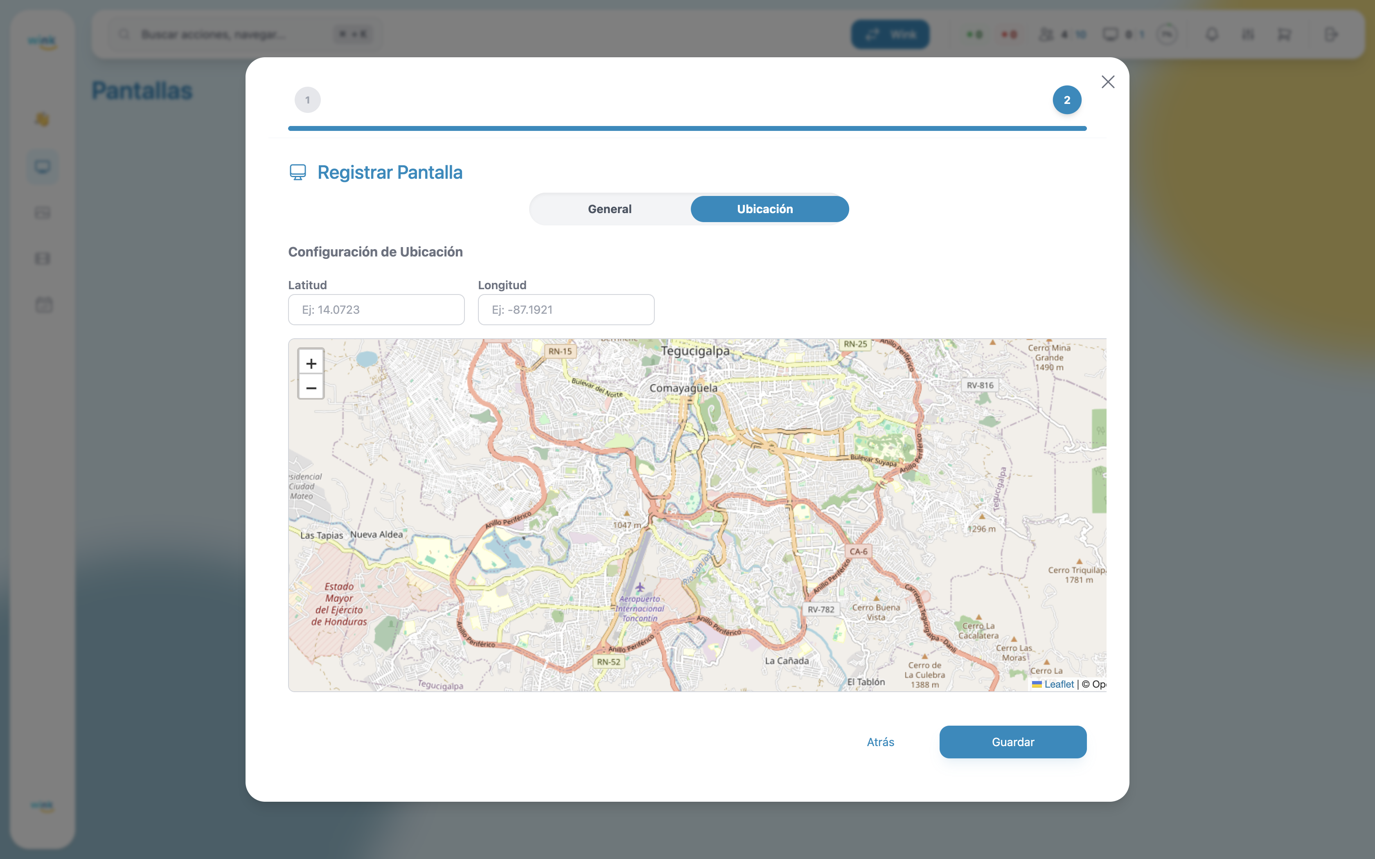Click the Registrar Pantalla monitor icon
Screen dimensions: 1375x859
[298, 172]
